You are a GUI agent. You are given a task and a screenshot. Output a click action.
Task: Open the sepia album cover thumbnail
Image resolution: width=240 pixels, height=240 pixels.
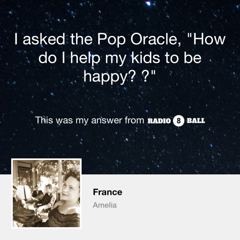46,194
